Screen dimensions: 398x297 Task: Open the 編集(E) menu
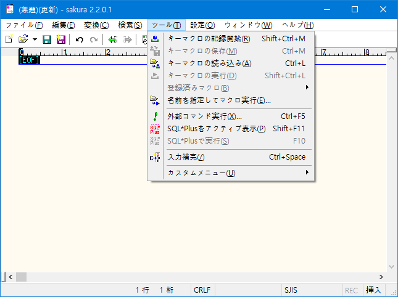coord(64,25)
